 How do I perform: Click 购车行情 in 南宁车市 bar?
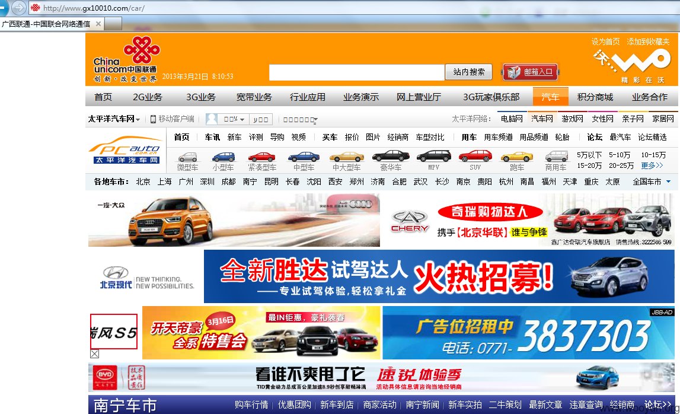click(x=251, y=405)
